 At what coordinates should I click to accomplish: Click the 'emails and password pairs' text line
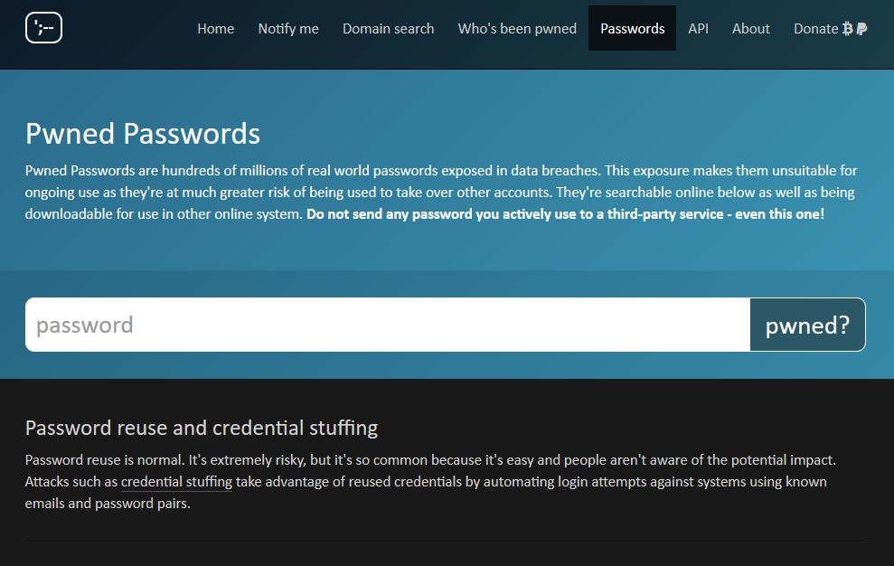point(108,504)
